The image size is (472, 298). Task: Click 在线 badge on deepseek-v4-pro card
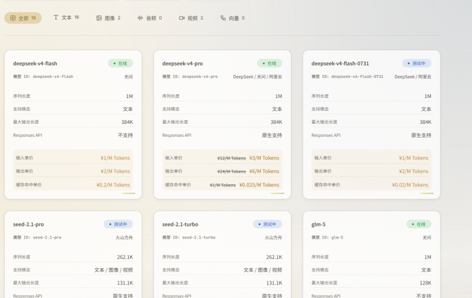(270, 64)
